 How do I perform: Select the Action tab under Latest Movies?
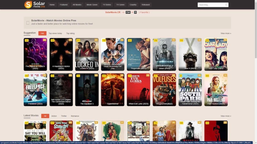(54, 116)
